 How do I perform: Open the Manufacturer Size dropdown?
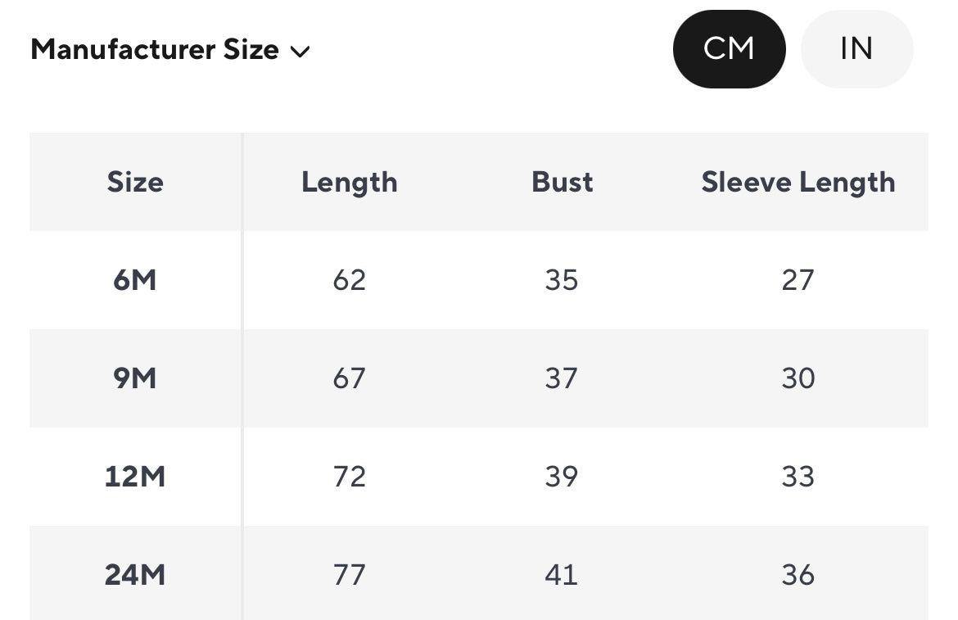point(156,50)
